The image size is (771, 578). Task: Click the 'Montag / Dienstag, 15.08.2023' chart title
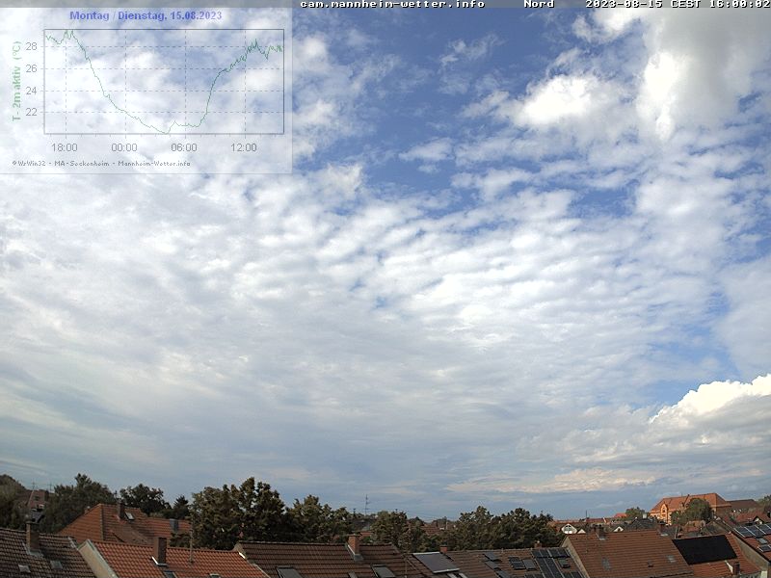[x=146, y=16]
